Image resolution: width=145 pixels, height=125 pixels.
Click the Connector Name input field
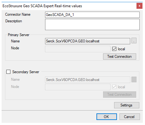(92, 15)
